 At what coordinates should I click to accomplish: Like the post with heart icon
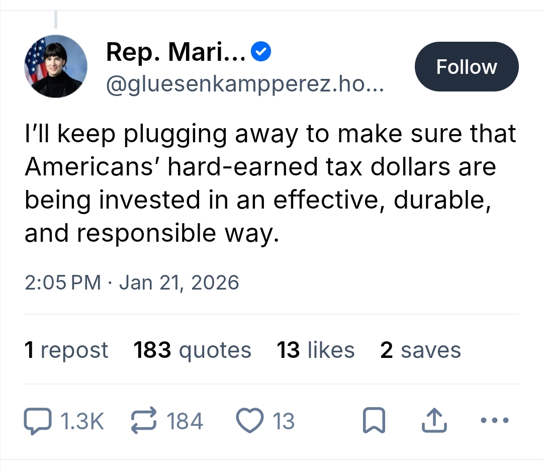tap(250, 421)
